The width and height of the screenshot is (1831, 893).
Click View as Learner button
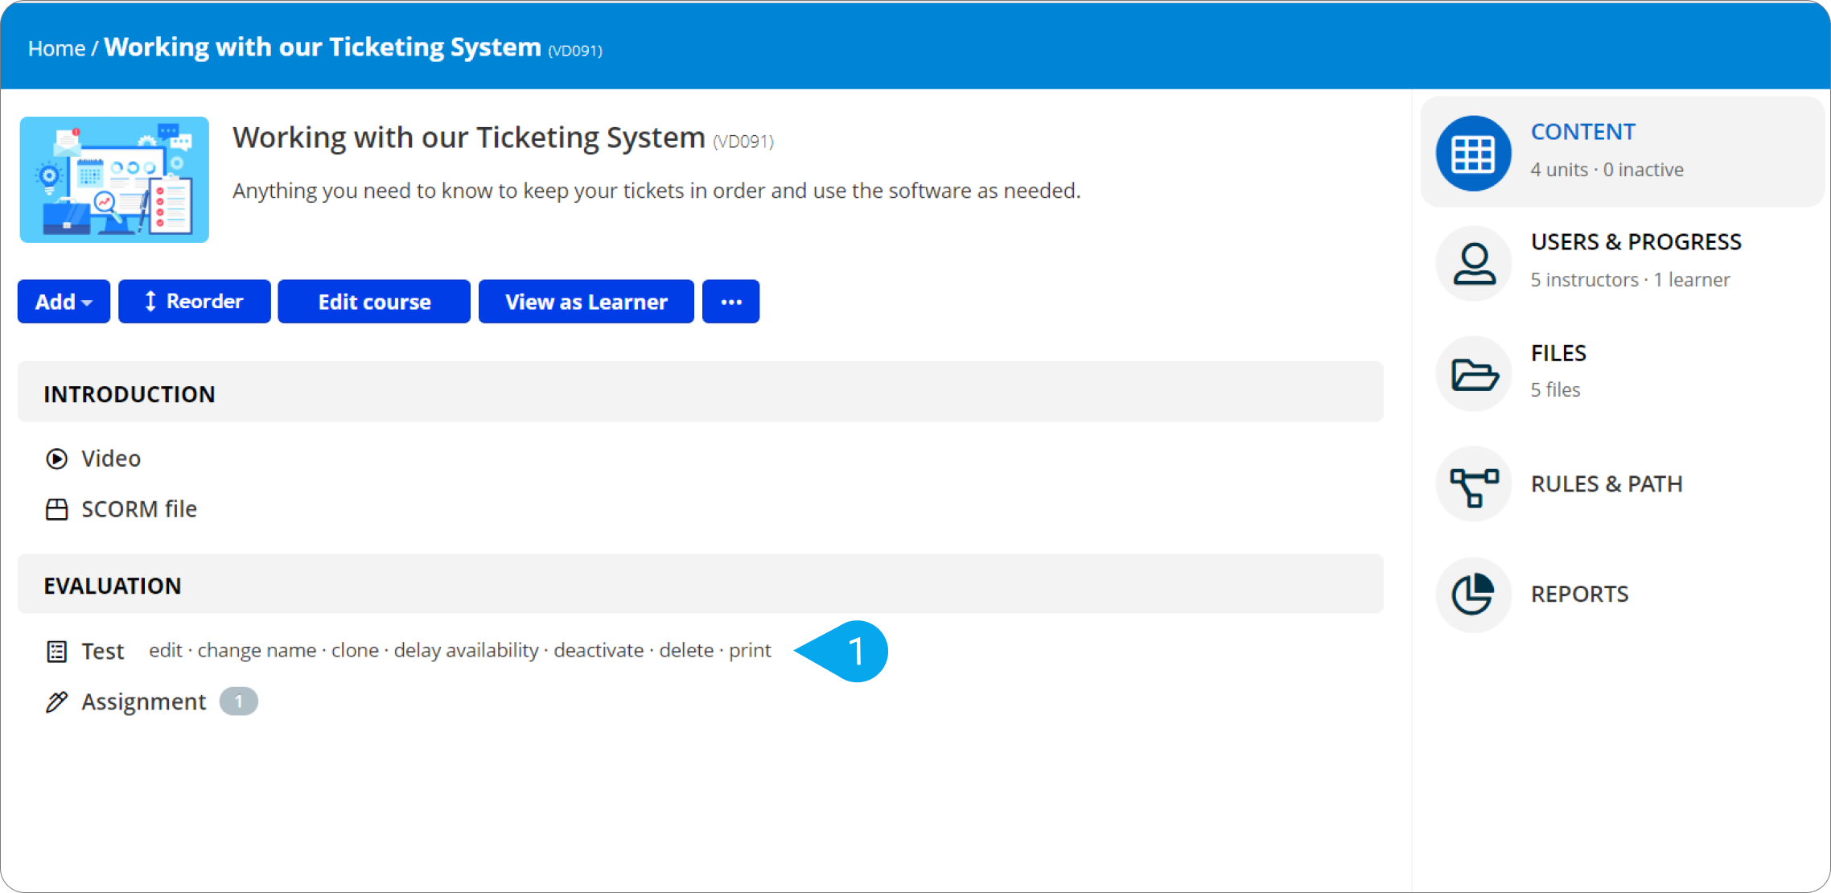click(x=586, y=302)
